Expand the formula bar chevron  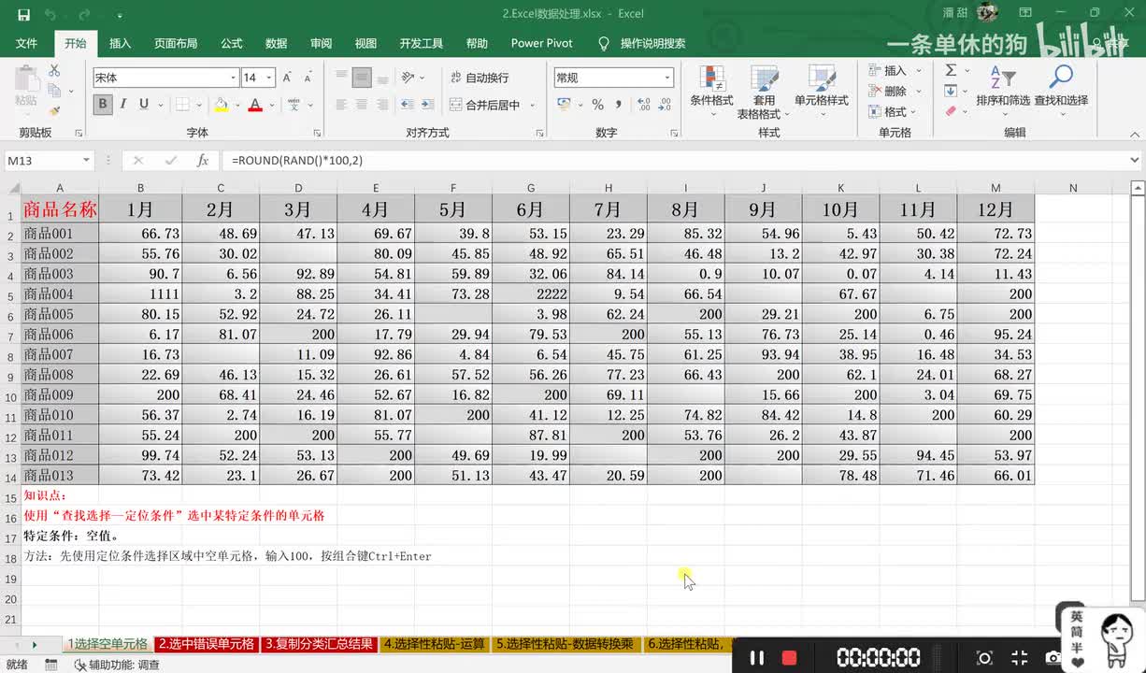coord(1135,161)
